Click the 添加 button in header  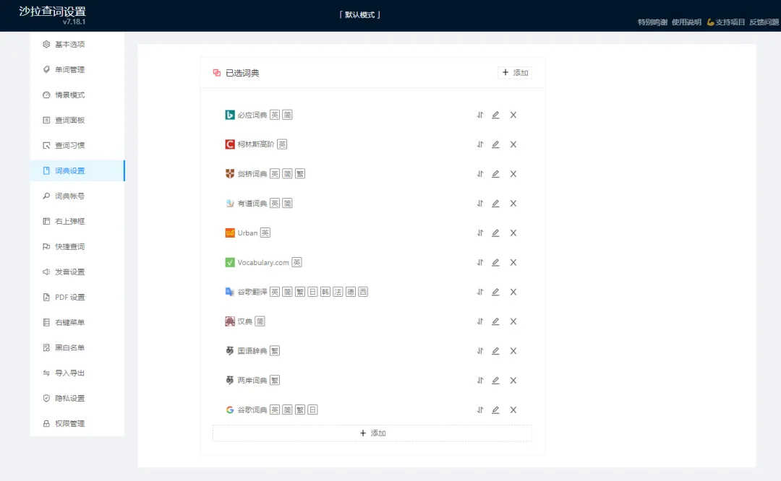(x=515, y=73)
